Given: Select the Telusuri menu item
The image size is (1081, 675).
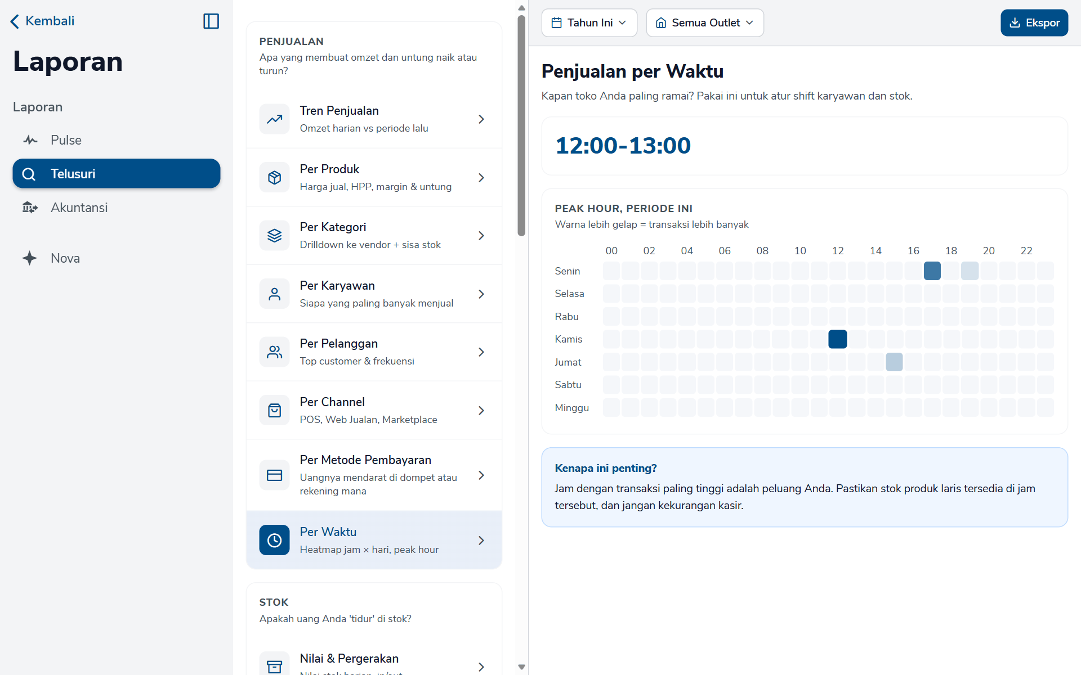Looking at the screenshot, I should (x=117, y=174).
